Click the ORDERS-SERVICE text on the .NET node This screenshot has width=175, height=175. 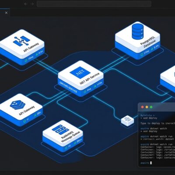pyautogui.click(x=68, y=87)
